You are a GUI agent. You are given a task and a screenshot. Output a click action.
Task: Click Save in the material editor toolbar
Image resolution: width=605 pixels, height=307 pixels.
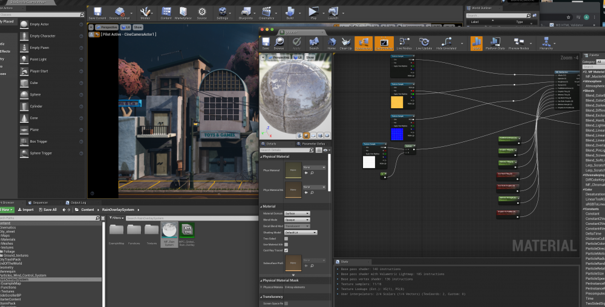coord(266,43)
